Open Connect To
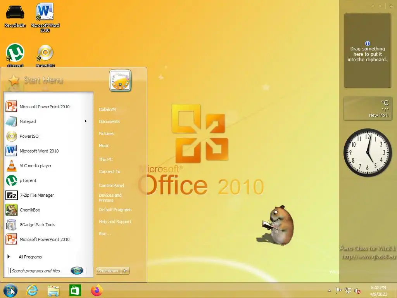This screenshot has width=397, height=298. pos(109,172)
